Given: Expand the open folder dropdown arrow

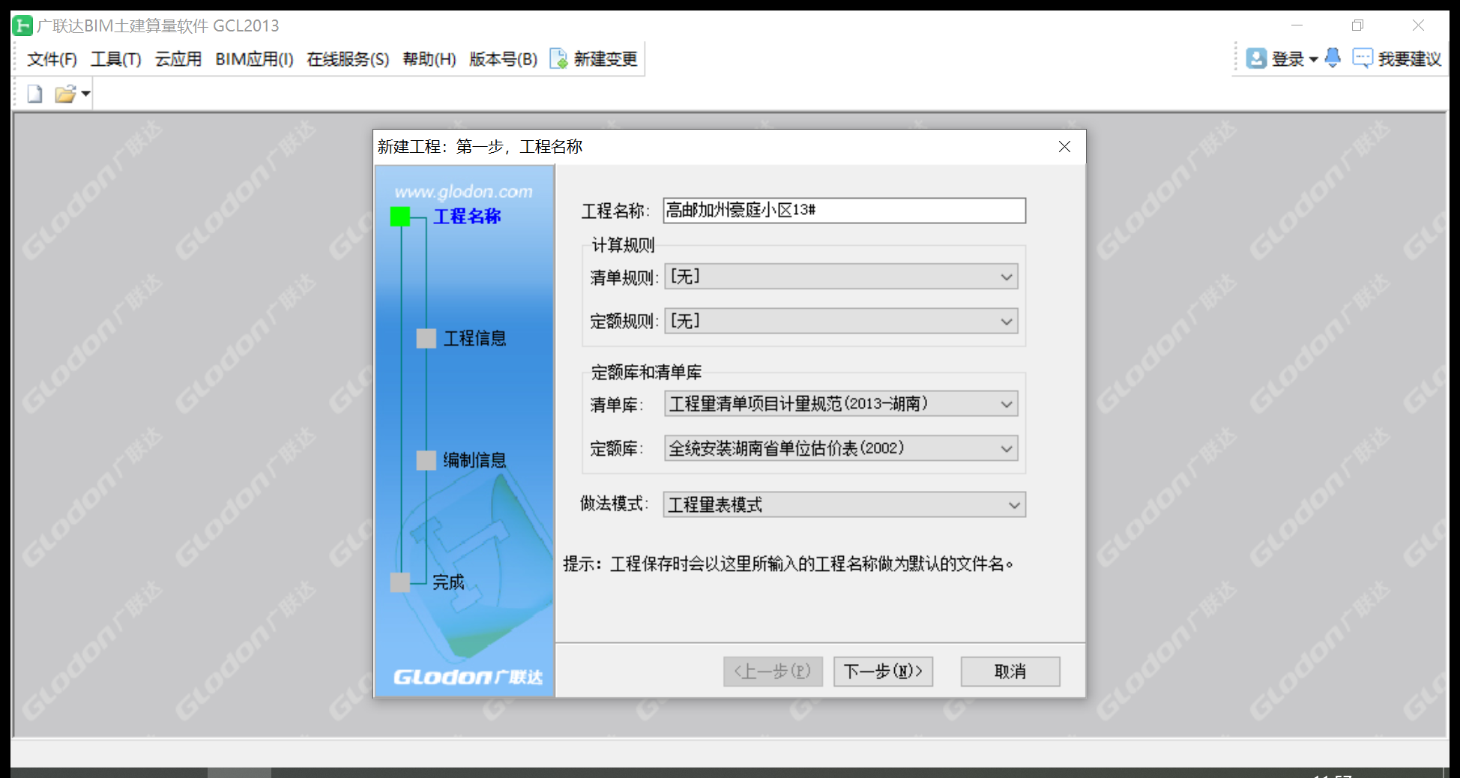Looking at the screenshot, I should coord(85,94).
